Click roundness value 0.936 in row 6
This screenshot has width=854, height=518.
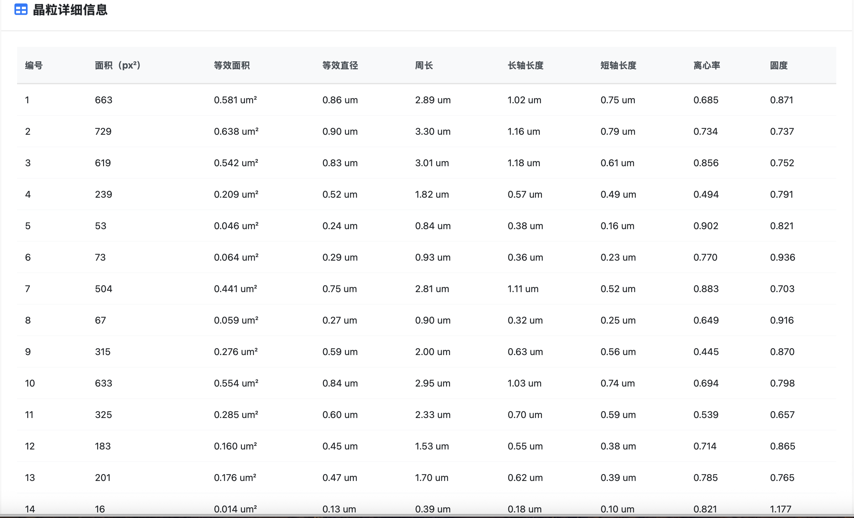tap(782, 258)
